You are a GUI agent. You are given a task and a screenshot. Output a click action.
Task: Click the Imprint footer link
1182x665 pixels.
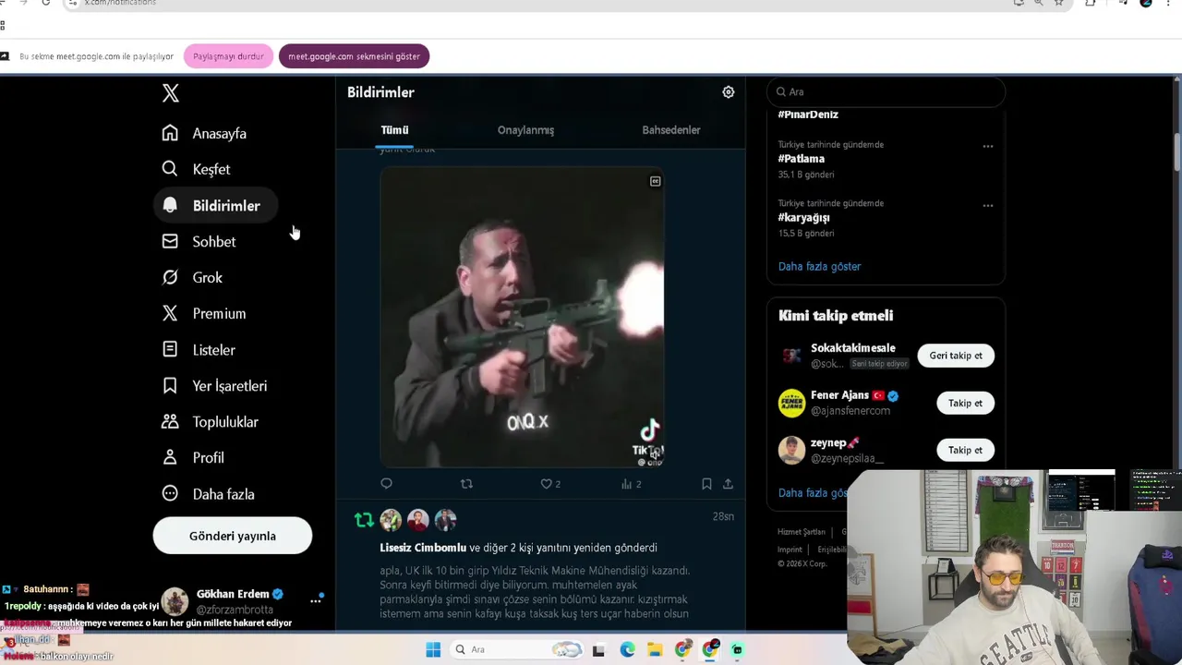point(790,550)
